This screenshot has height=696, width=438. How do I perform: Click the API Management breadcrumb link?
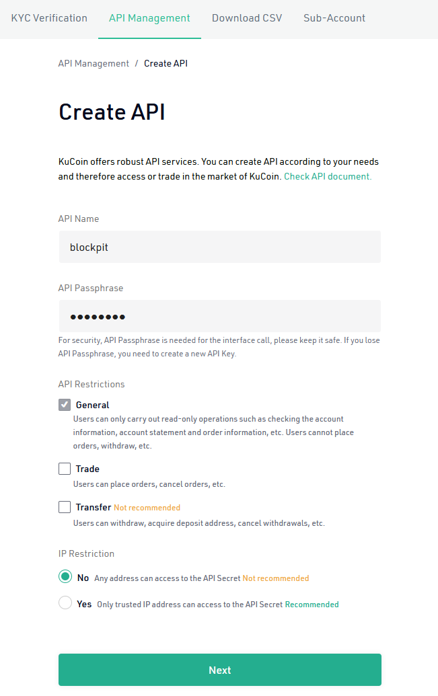point(94,63)
